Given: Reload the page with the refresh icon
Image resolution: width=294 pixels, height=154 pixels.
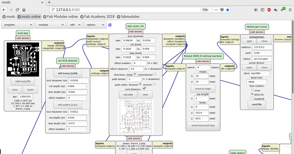Looking at the screenshot, I should 18,10.
